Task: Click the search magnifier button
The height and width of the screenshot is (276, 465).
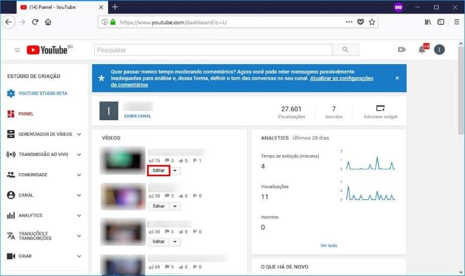Action: click(x=346, y=50)
